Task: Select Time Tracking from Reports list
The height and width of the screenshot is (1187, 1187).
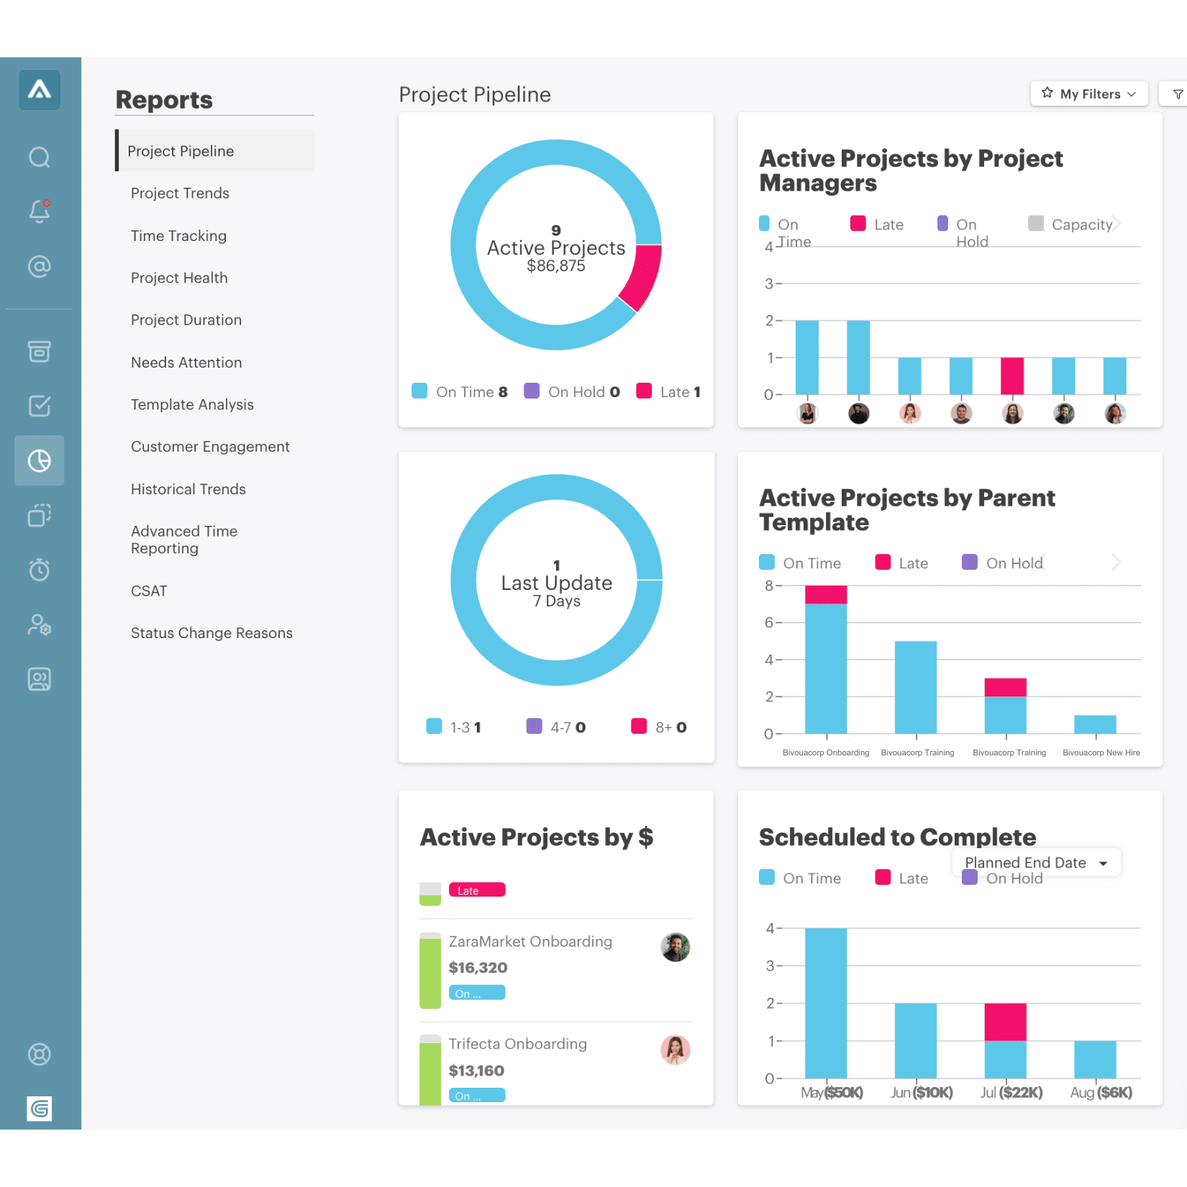Action: (x=178, y=235)
